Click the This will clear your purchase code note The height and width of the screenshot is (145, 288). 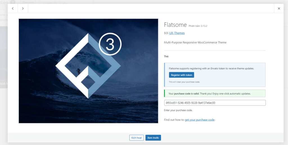184,82
